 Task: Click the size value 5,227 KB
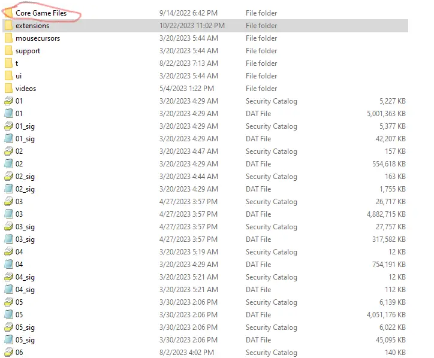pyautogui.click(x=392, y=101)
